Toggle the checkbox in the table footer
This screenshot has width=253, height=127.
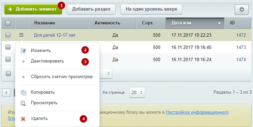[8, 74]
